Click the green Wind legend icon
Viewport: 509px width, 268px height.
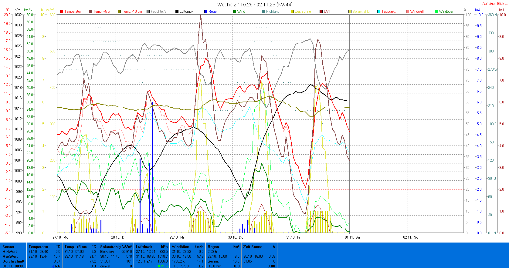235,12
